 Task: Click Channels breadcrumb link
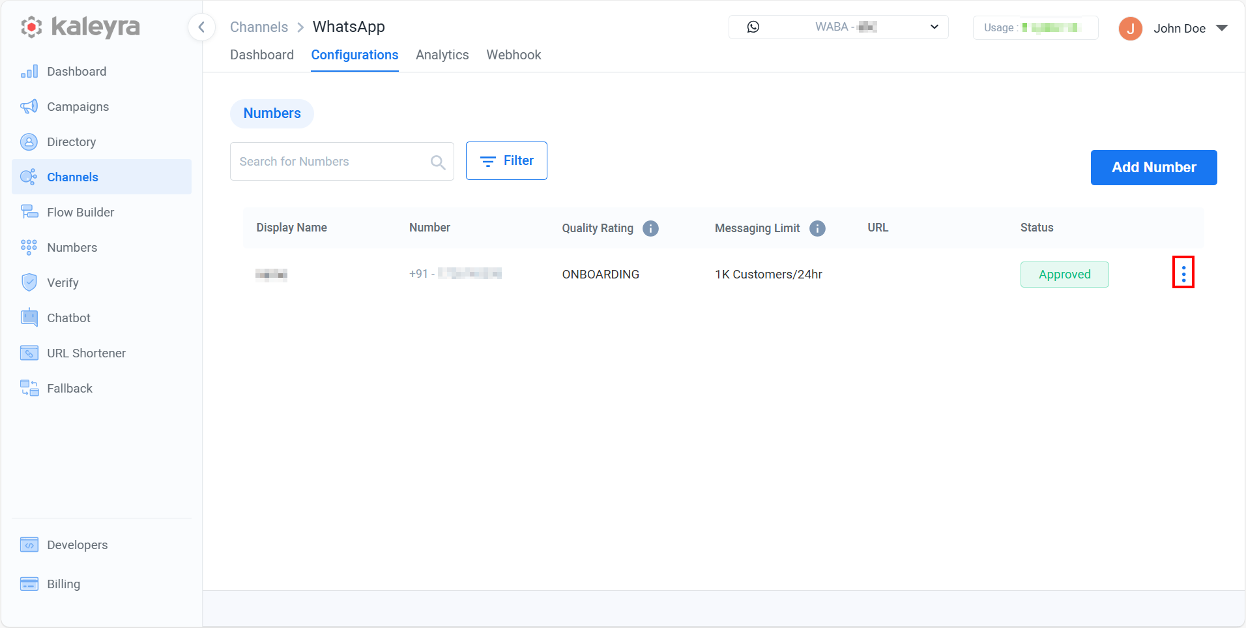[x=259, y=27]
